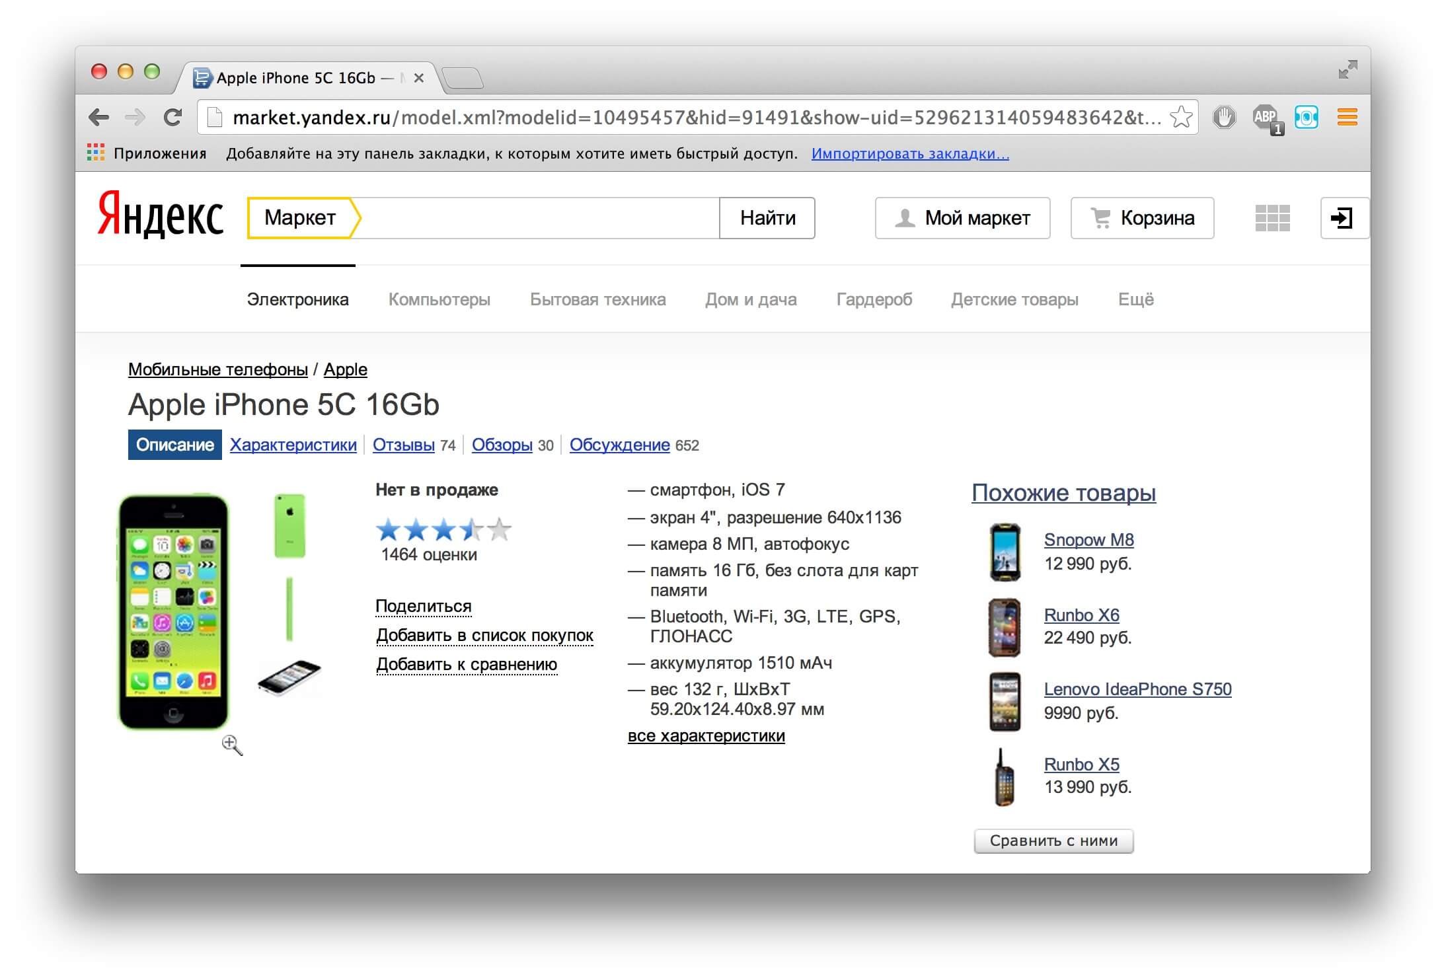The height and width of the screenshot is (978, 1446).
Task: Bookmark this page with the star icon
Action: 1180,118
